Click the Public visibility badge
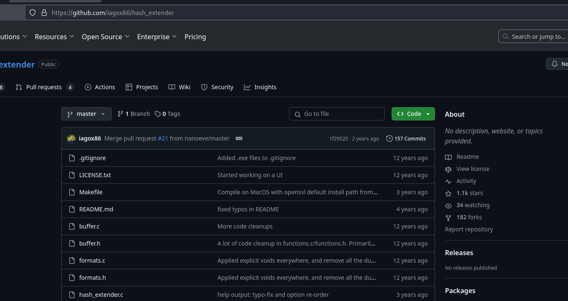 point(48,64)
